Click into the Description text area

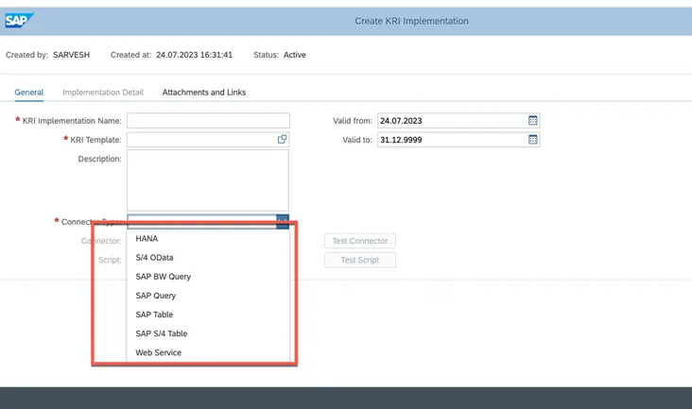(208, 179)
